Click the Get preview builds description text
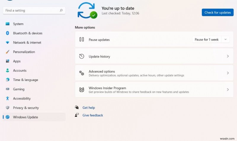Viewport: 237px width, 141px height. click(x=139, y=92)
